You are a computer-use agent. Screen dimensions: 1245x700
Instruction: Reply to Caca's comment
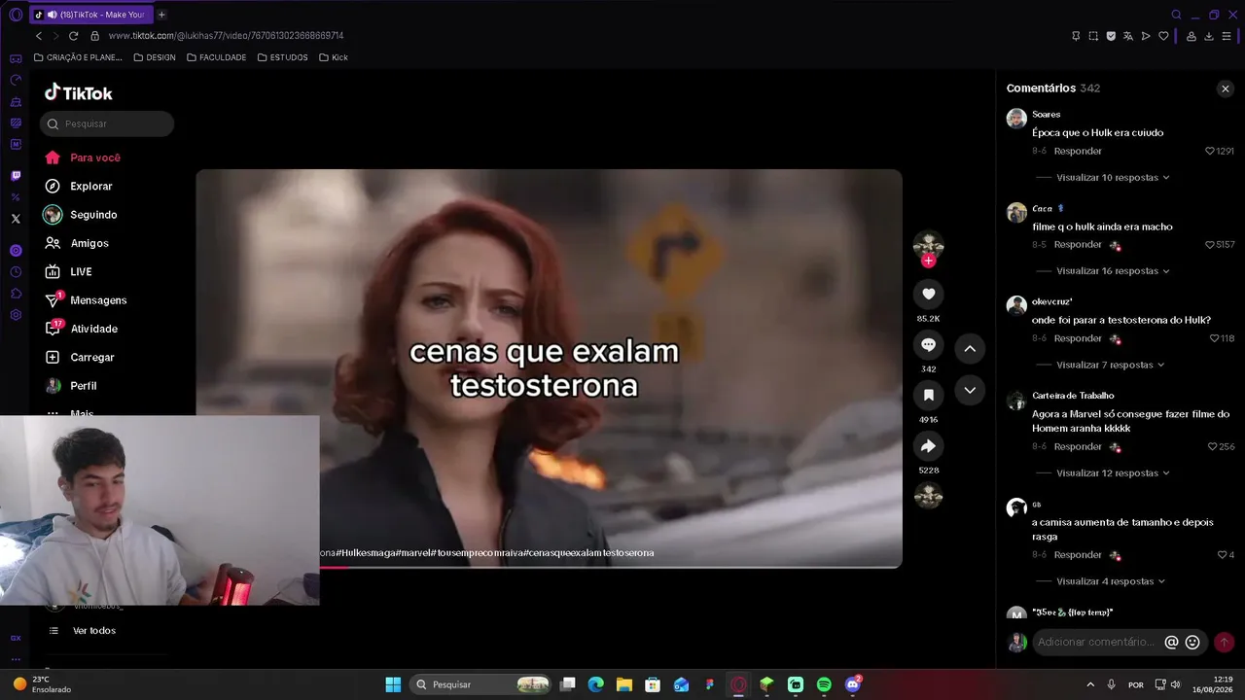coord(1078,245)
